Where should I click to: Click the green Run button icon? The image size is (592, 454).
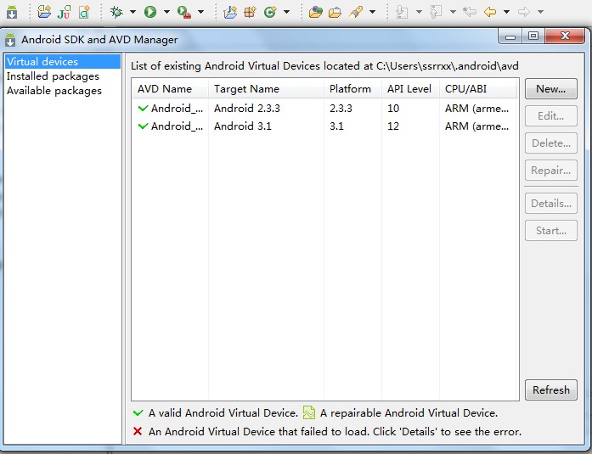[149, 12]
